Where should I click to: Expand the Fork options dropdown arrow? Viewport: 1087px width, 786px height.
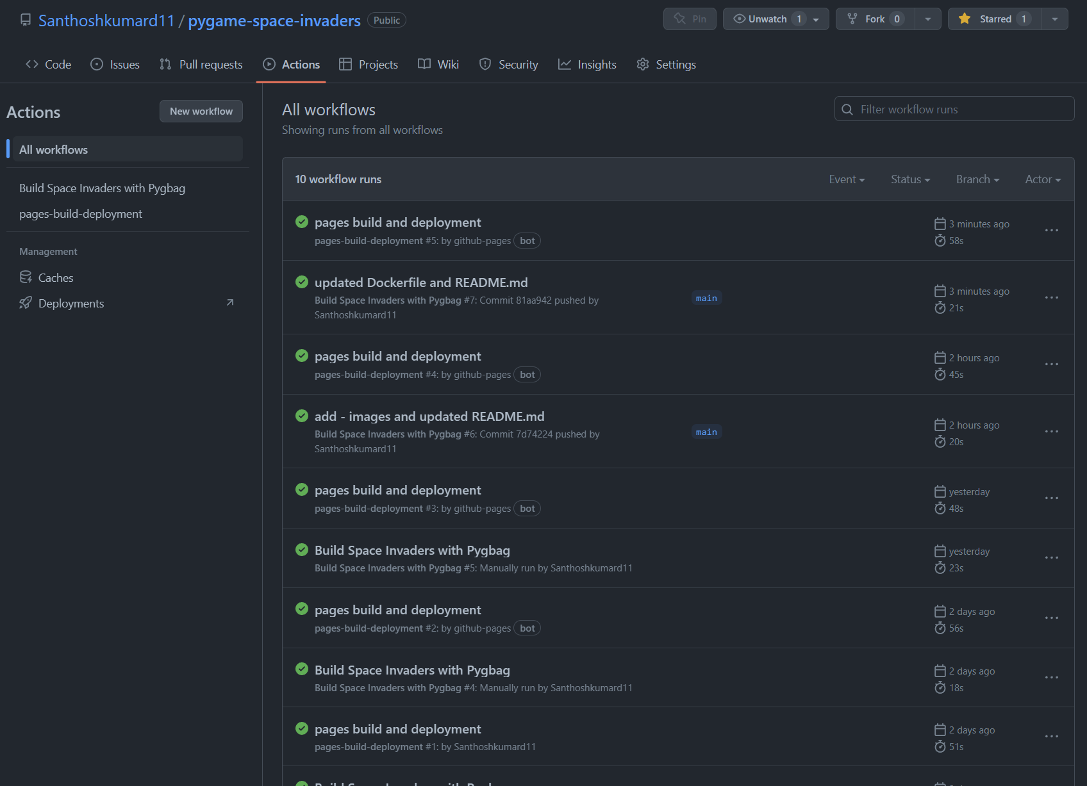928,19
